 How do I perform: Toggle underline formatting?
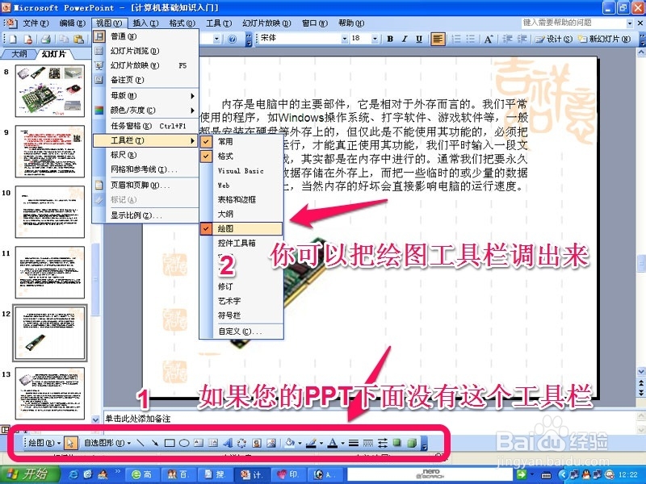(419, 39)
